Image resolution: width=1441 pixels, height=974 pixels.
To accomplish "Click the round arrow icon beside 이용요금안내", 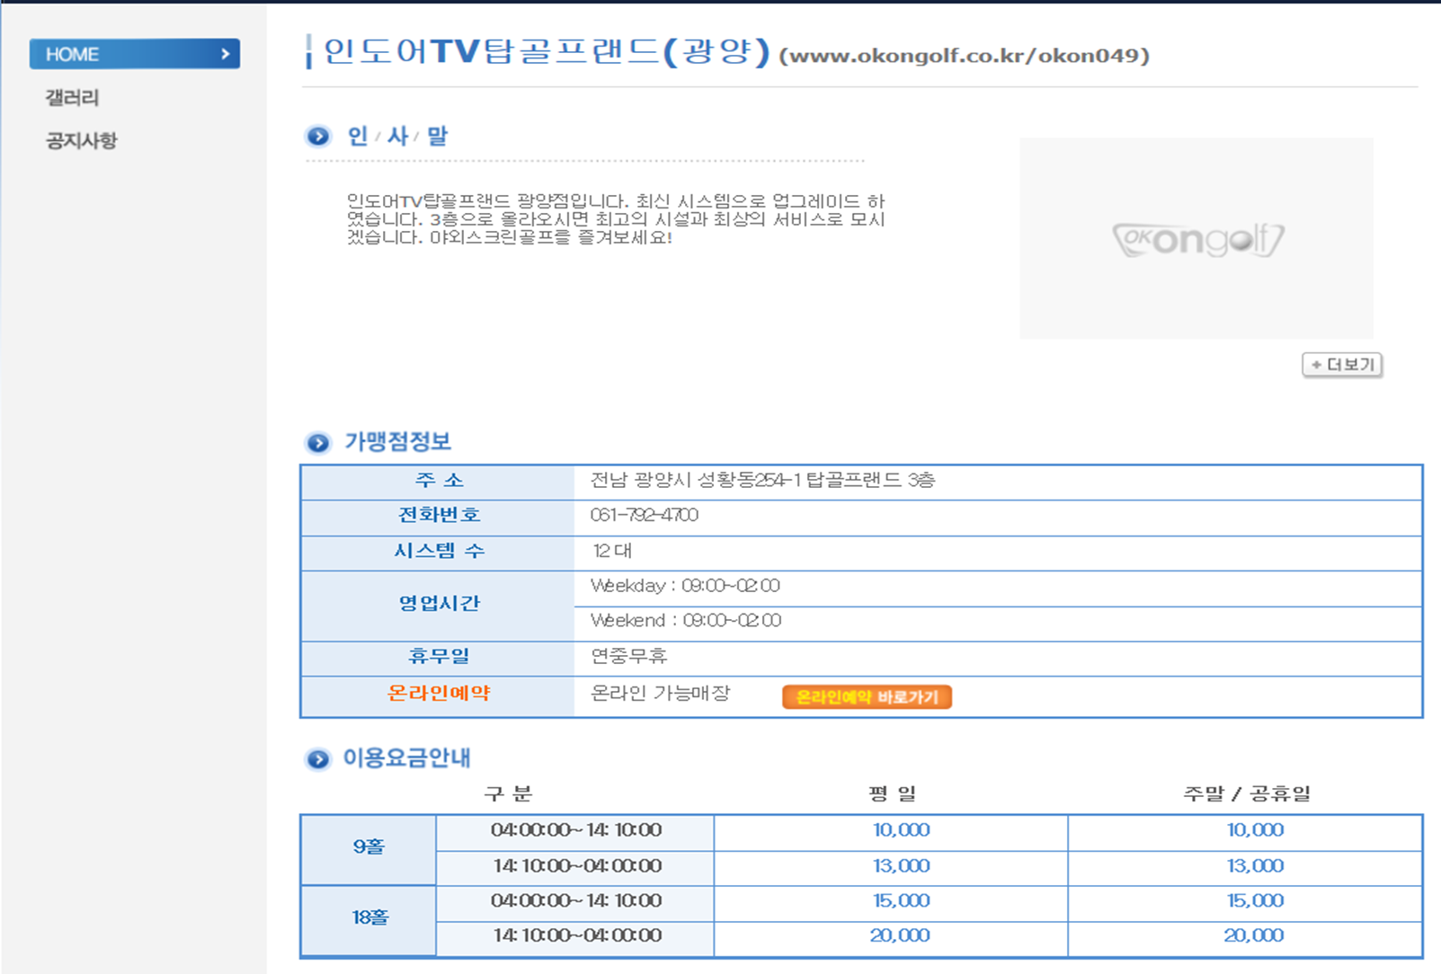I will (318, 759).
